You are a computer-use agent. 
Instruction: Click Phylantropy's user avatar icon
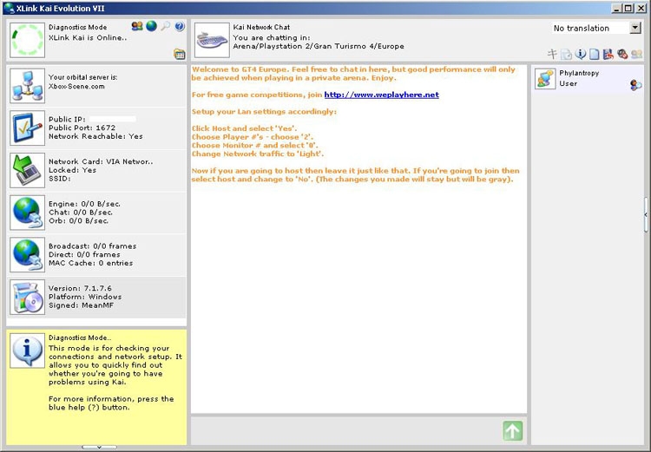tap(545, 78)
